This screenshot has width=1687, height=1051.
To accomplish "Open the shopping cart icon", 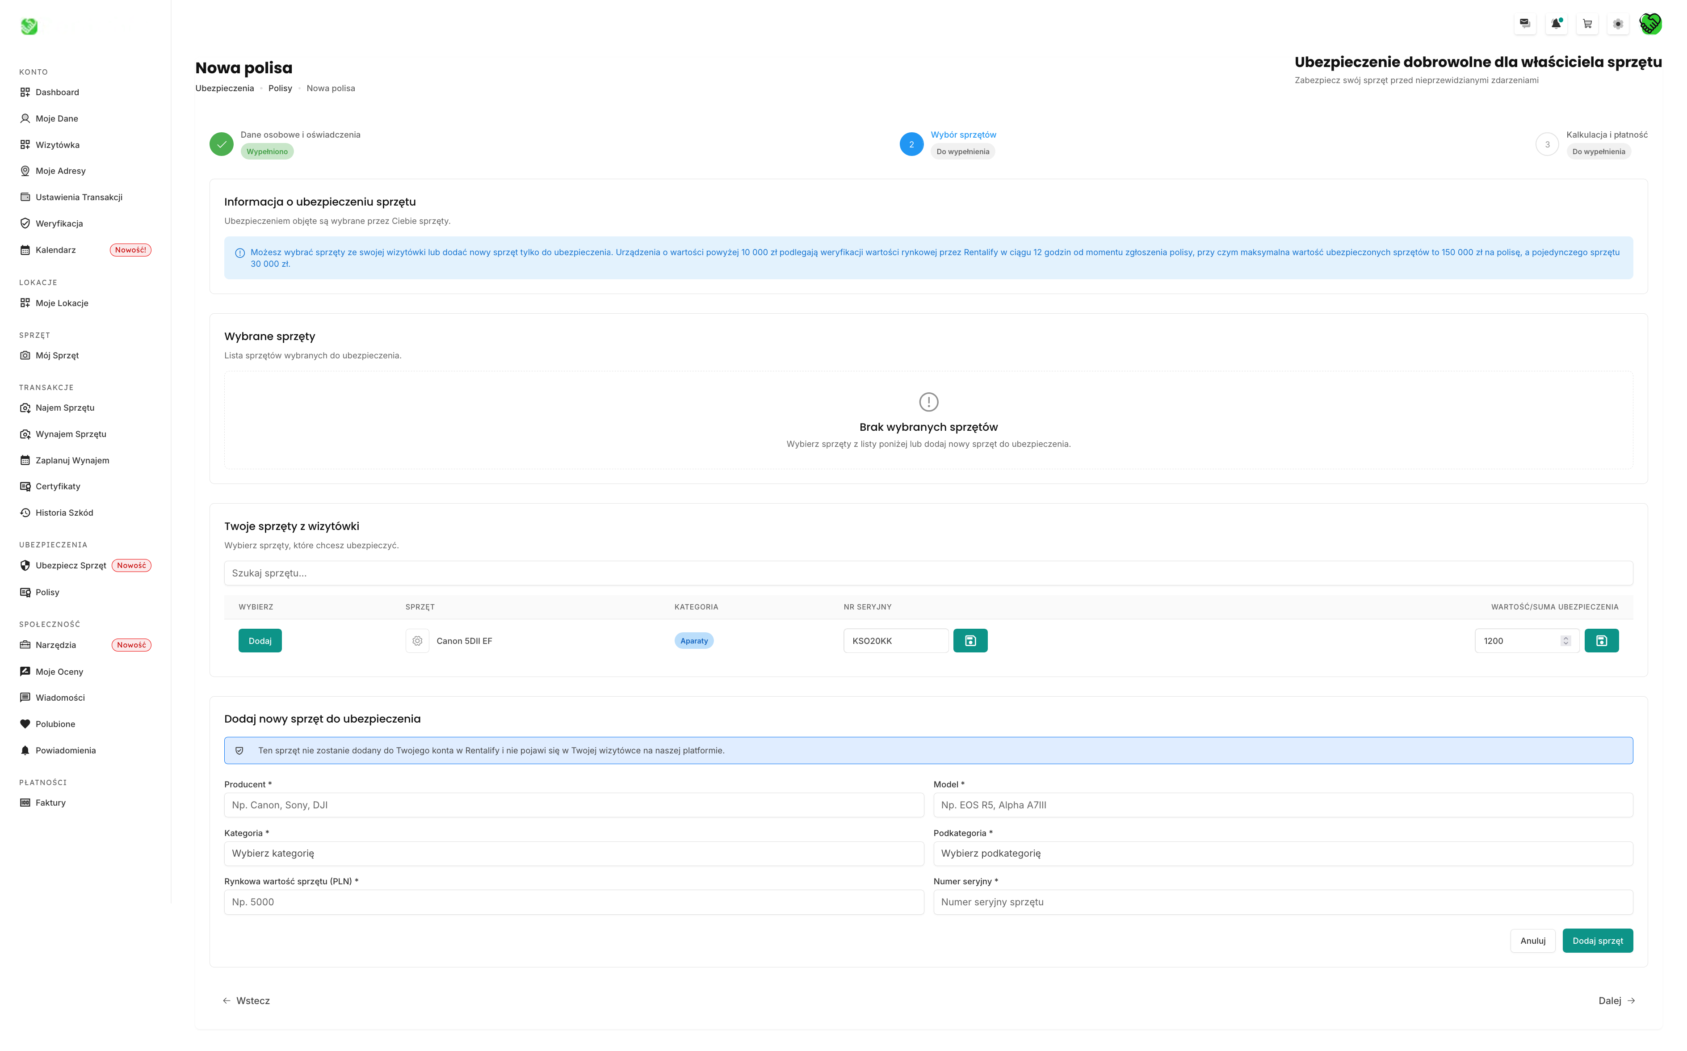I will tap(1587, 24).
